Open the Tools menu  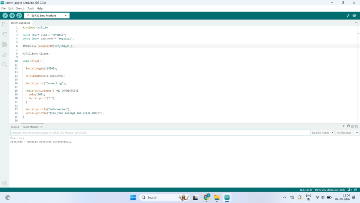click(31, 8)
